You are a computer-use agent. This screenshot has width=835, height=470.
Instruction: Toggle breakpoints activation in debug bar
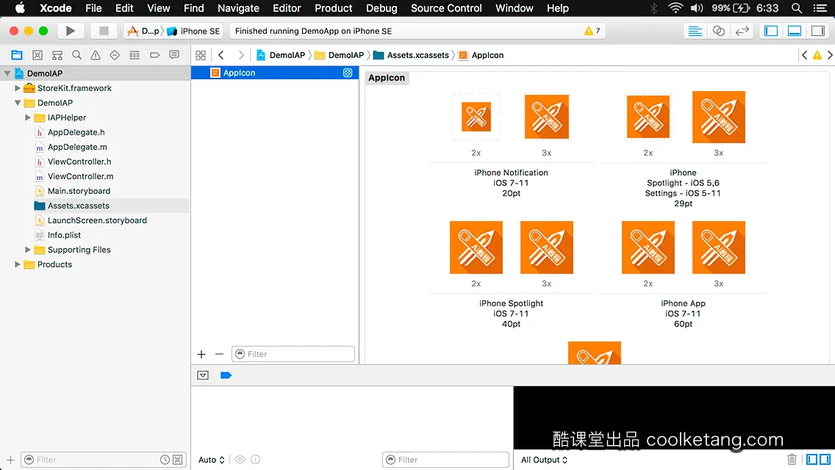tap(226, 375)
